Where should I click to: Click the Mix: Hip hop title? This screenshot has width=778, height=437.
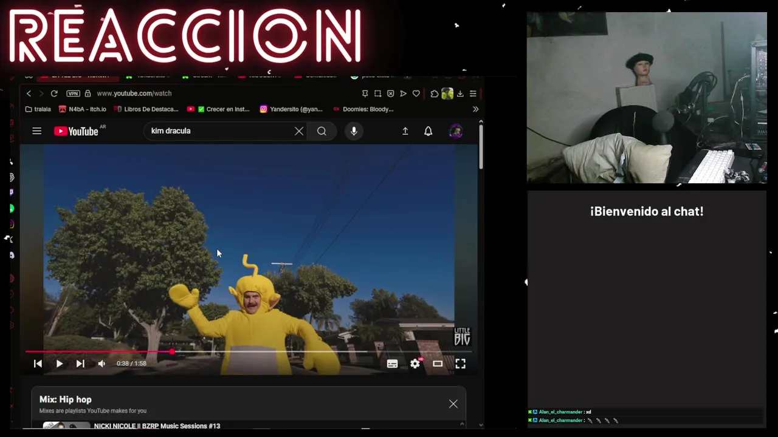click(66, 399)
